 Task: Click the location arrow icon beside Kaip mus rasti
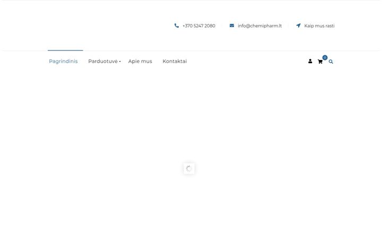pyautogui.click(x=298, y=25)
